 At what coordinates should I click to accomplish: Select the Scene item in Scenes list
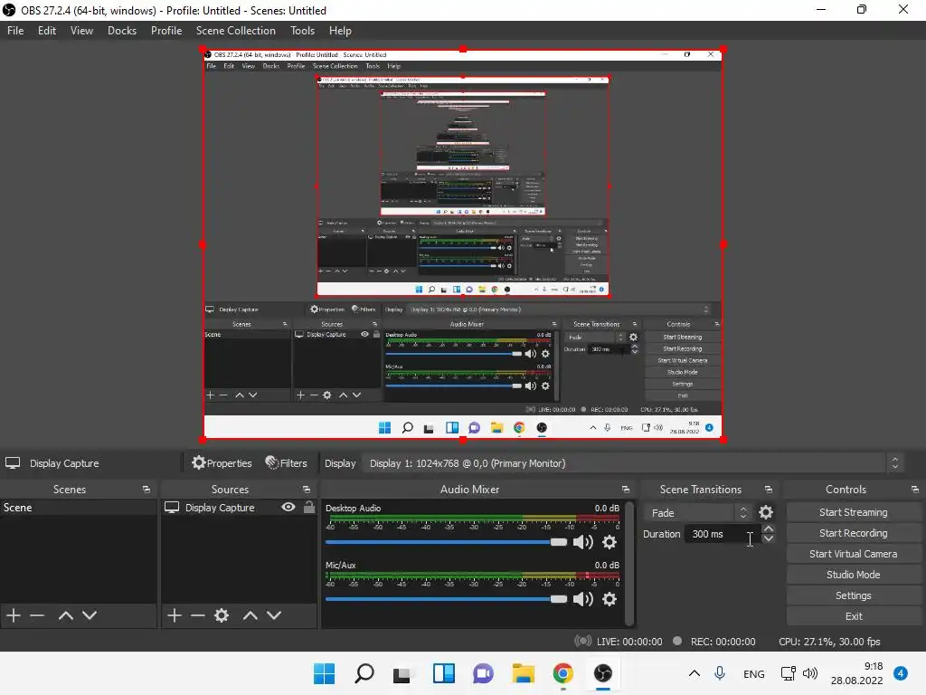pyautogui.click(x=79, y=507)
